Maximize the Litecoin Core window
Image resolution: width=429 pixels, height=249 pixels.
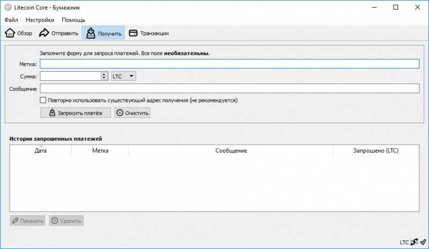(x=396, y=7)
